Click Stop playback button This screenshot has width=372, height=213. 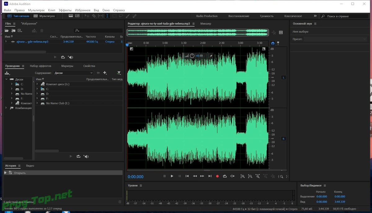[x=165, y=176]
